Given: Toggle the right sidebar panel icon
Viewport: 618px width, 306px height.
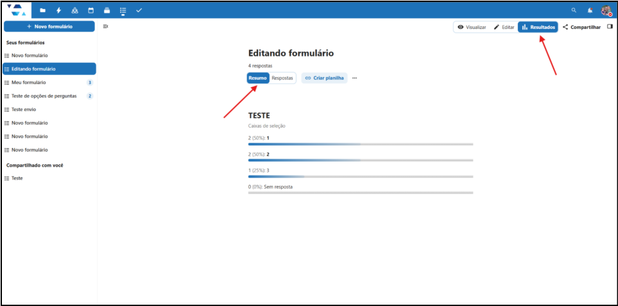Looking at the screenshot, I should (610, 27).
